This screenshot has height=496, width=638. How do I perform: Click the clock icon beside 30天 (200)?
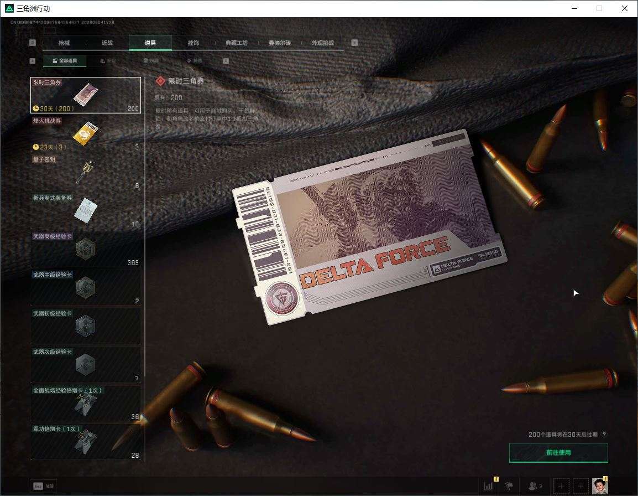point(36,108)
